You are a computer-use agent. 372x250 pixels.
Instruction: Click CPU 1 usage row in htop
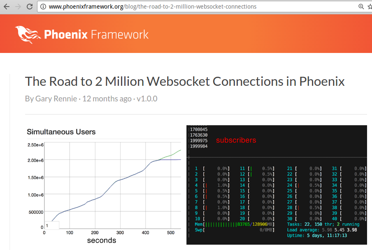pyautogui.click(x=212, y=169)
